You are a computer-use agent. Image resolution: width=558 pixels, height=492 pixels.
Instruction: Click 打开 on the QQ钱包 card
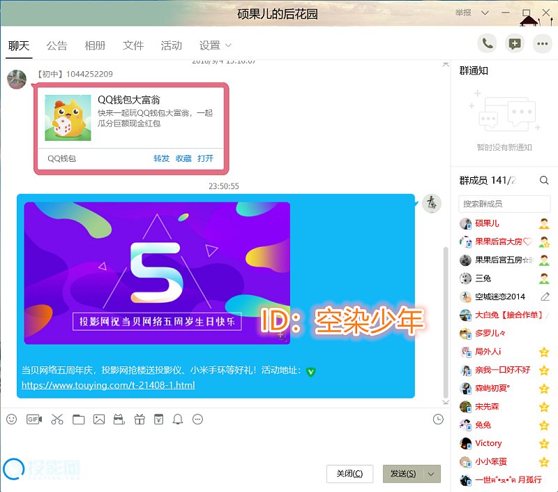205,158
